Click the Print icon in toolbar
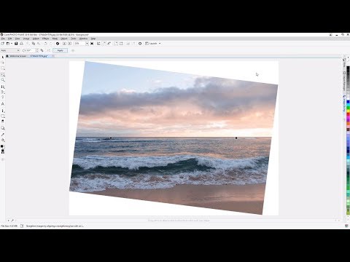The image size is (350, 262). click(21, 44)
